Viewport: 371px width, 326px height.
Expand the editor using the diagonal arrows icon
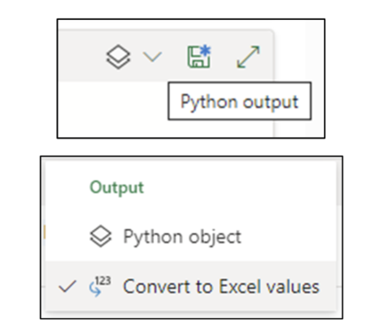point(249,58)
